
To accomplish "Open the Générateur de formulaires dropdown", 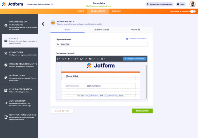I will [x=40, y=5].
